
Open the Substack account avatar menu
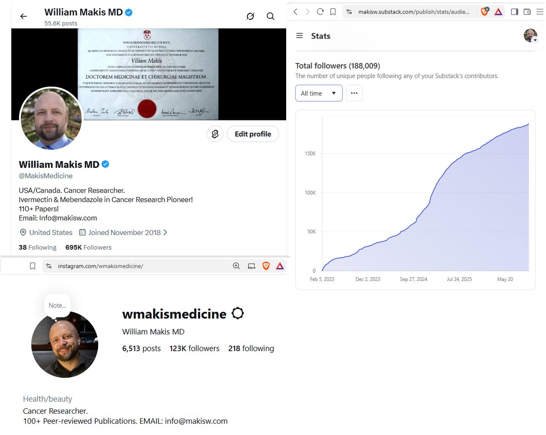(x=531, y=35)
